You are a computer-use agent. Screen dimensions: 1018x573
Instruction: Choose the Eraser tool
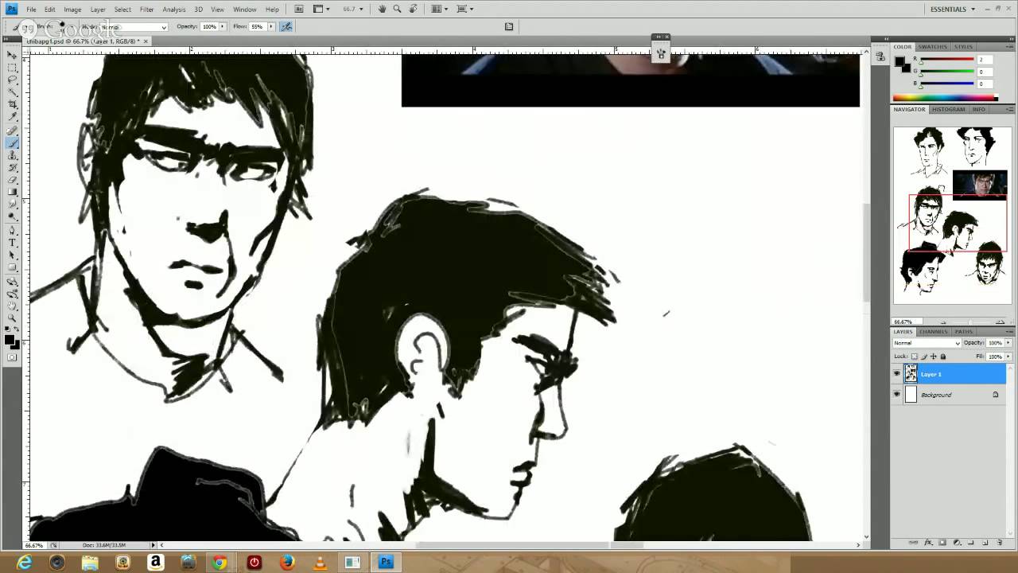[x=12, y=180]
